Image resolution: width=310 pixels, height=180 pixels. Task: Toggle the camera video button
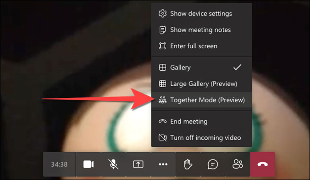coord(89,164)
